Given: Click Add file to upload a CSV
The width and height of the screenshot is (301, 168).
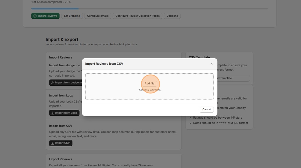Looking at the screenshot, I should [x=149, y=83].
